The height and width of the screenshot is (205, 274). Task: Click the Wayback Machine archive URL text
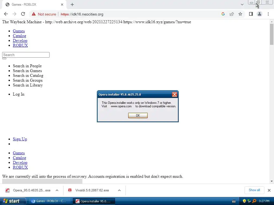pyautogui.click(x=118, y=22)
